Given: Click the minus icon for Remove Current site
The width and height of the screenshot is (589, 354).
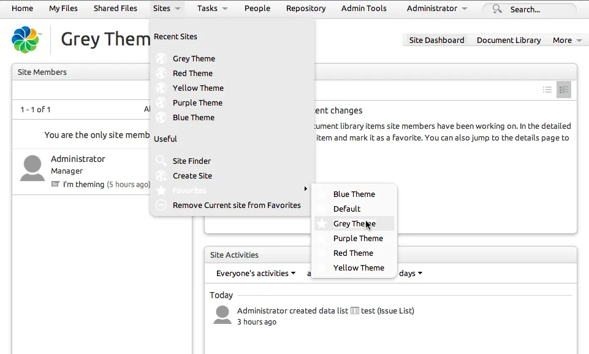Looking at the screenshot, I should click(x=161, y=205).
